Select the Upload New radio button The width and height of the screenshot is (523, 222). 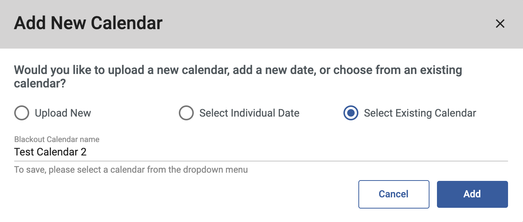(22, 113)
